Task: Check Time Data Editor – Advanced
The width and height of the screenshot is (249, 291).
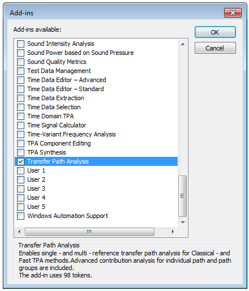Action: point(20,80)
